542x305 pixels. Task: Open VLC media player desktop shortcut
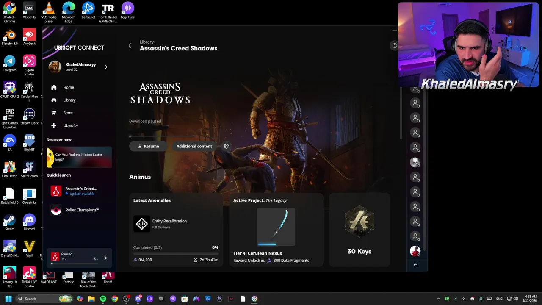coord(49,12)
